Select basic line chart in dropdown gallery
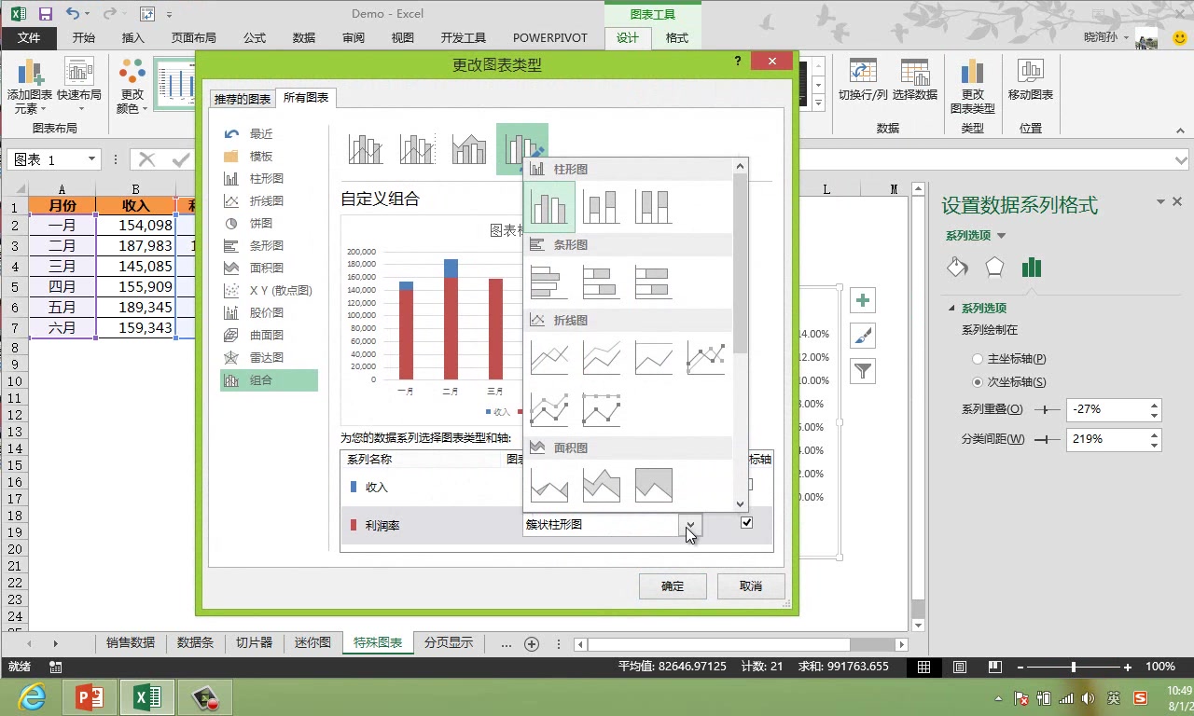1194x716 pixels. click(x=549, y=358)
